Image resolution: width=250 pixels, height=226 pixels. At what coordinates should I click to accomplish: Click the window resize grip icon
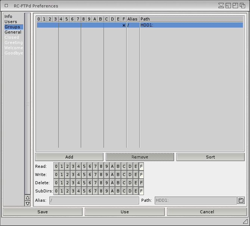click(245, 222)
